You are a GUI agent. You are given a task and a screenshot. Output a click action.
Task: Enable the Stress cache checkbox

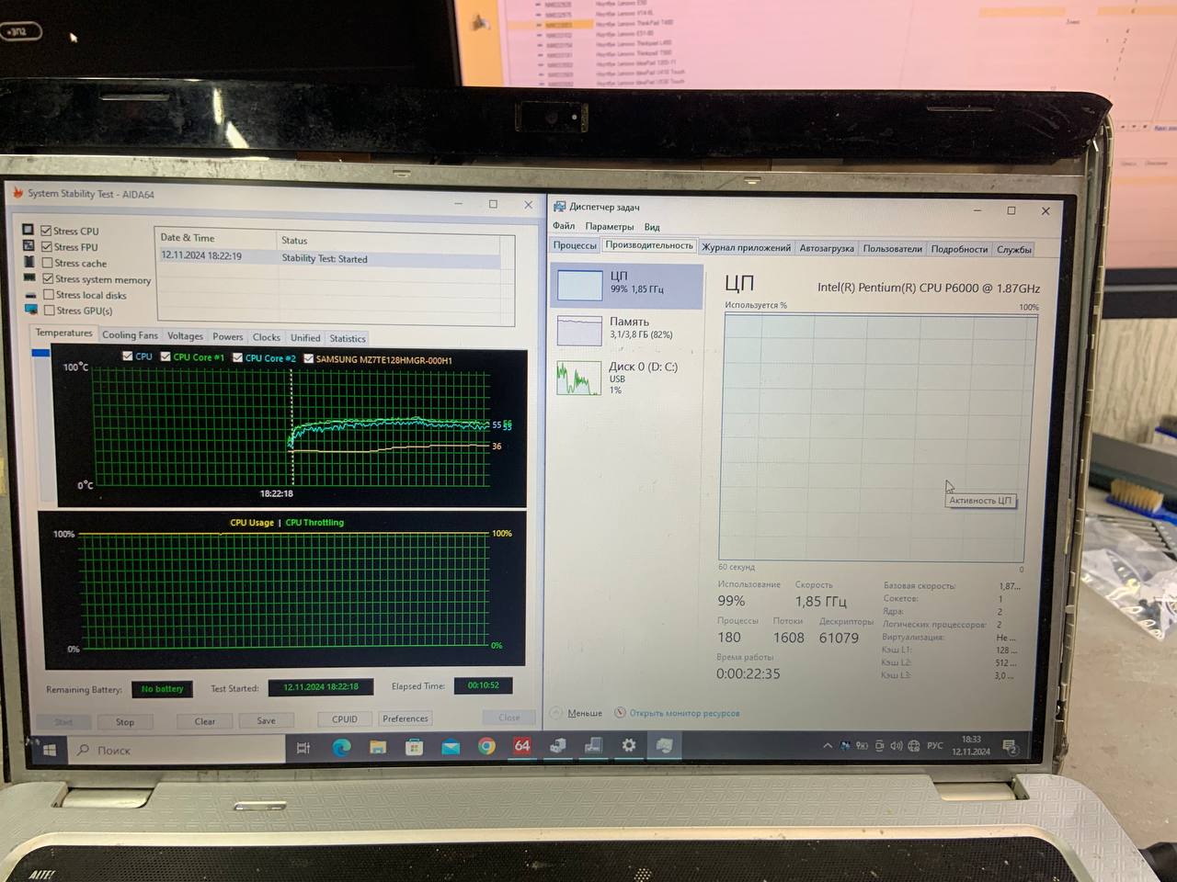[47, 263]
